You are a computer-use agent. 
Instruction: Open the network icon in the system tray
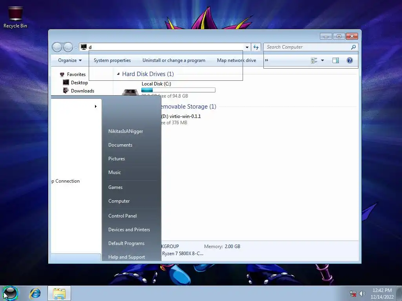tap(353, 294)
